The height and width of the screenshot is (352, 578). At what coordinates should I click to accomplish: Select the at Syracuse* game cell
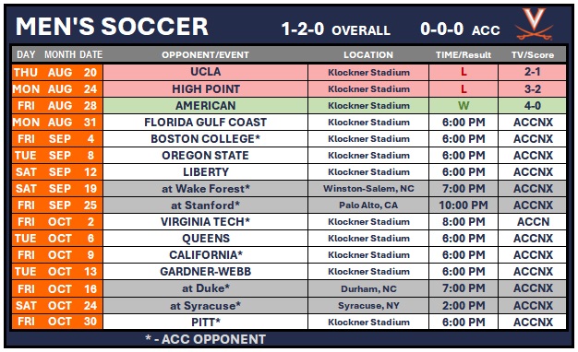coord(205,306)
